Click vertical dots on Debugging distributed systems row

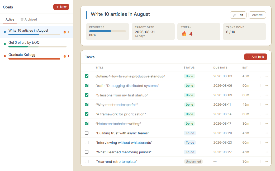pos(260,86)
